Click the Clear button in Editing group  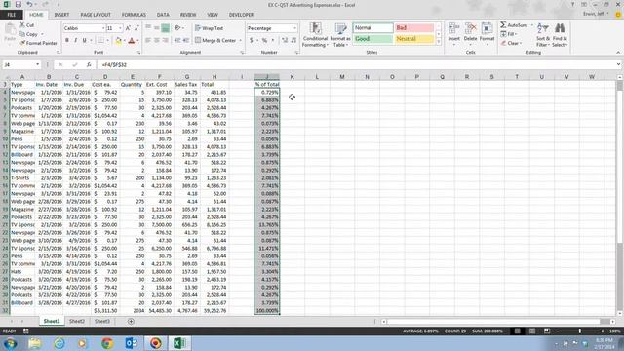[x=511, y=43]
